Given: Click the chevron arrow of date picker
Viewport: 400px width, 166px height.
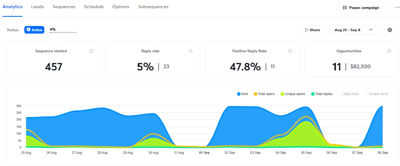Looking at the screenshot, I should coord(371,30).
